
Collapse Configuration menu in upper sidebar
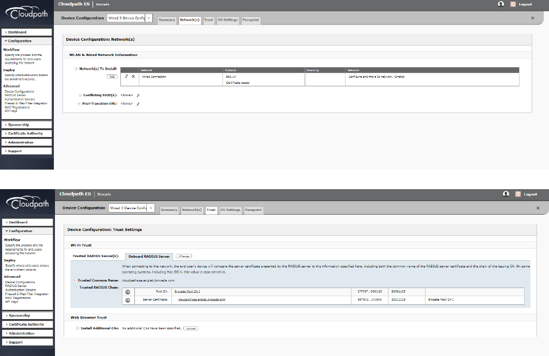click(x=27, y=41)
